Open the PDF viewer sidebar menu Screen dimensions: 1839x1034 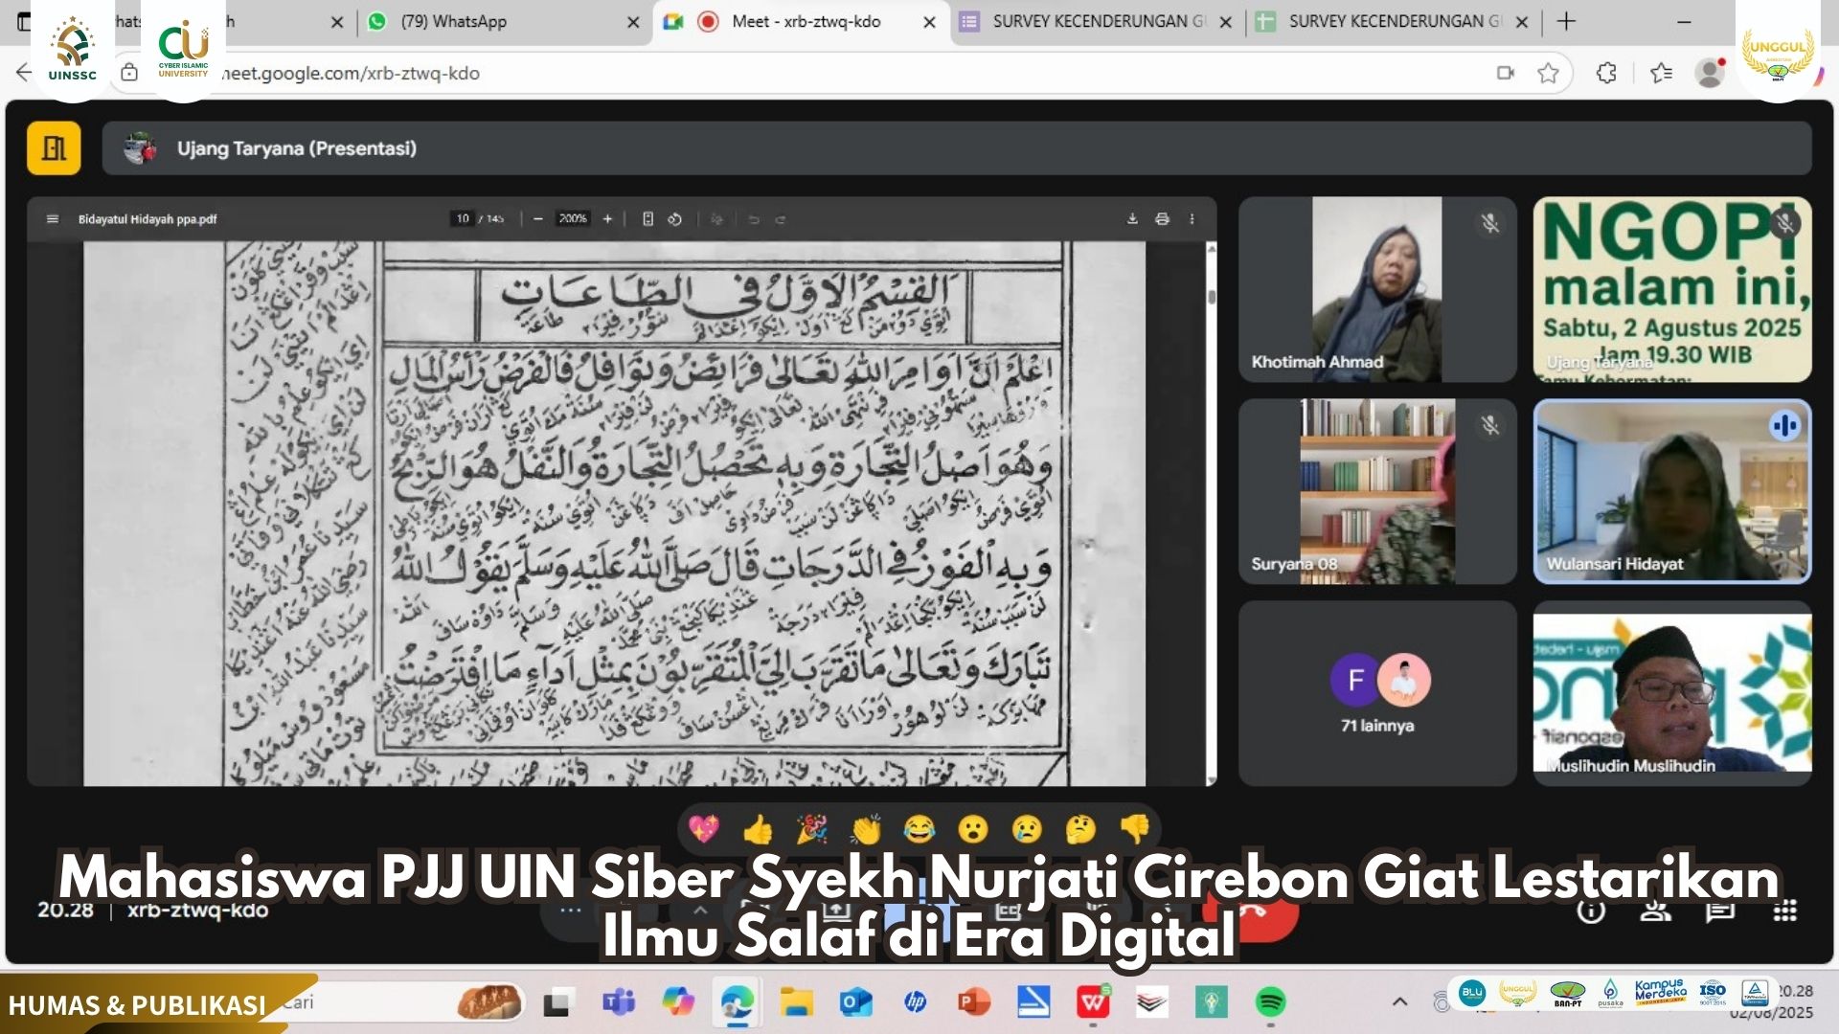(x=53, y=219)
